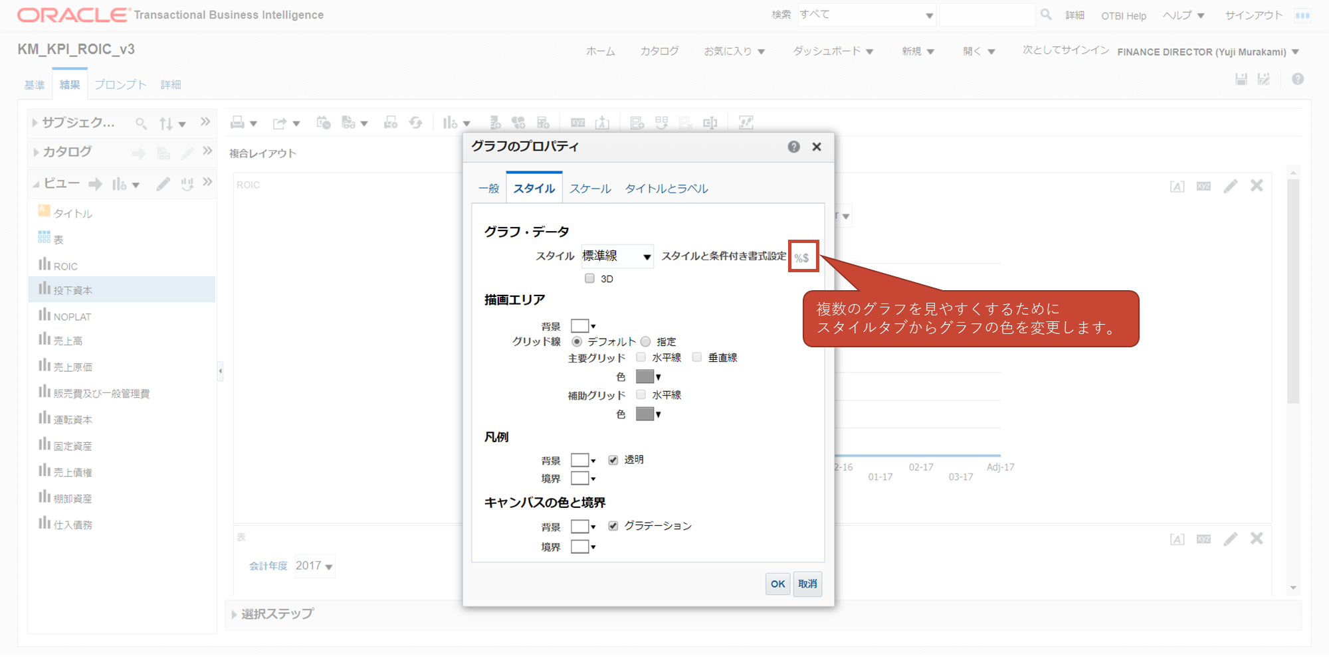The width and height of the screenshot is (1329, 658).
Task: Click the compound layout vertical scrollbar
Action: [x=1293, y=292]
